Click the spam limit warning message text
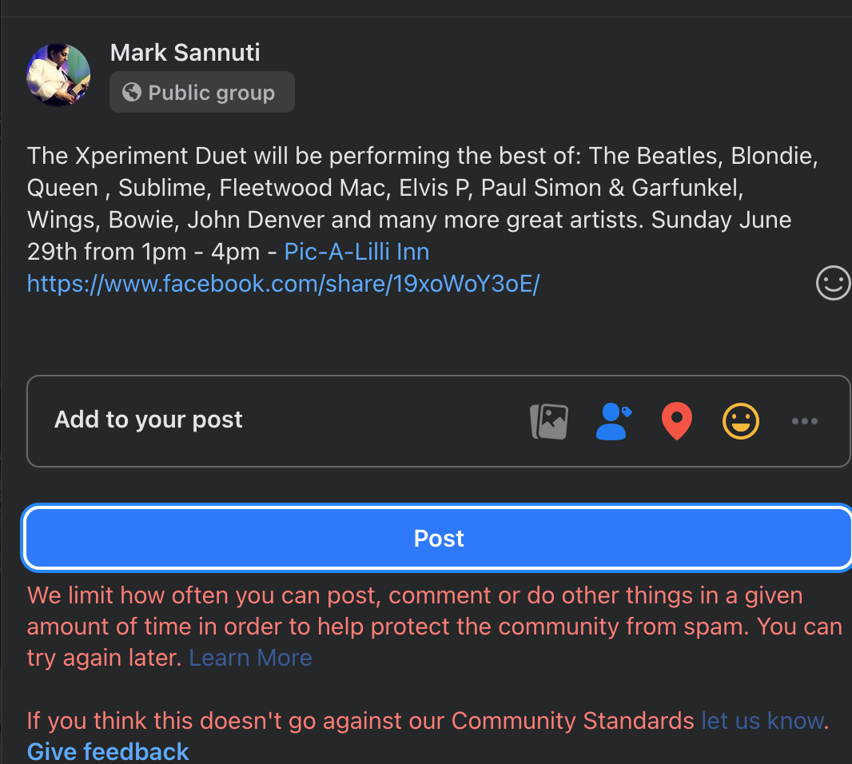Viewport: 852px width, 764px height. [x=434, y=627]
